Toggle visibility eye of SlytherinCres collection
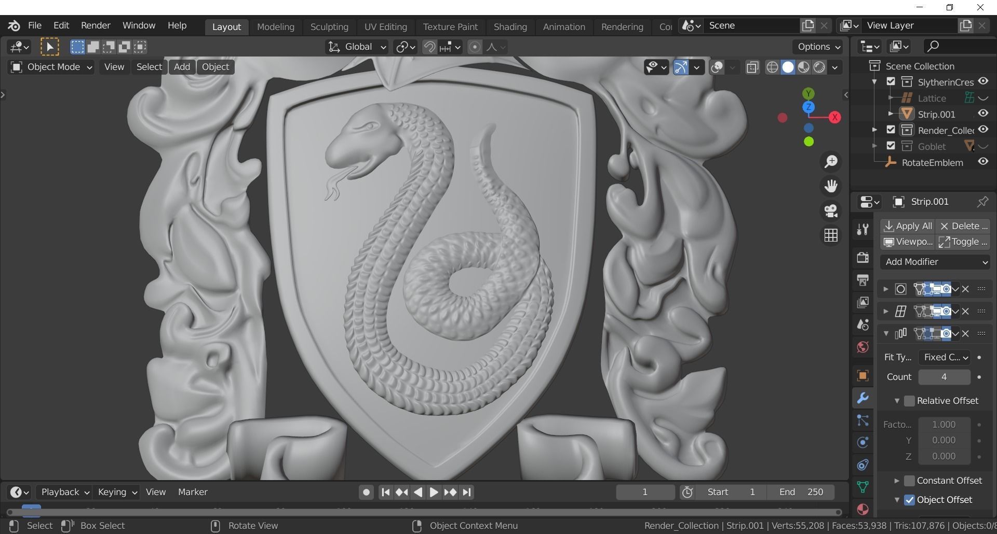 click(x=983, y=81)
